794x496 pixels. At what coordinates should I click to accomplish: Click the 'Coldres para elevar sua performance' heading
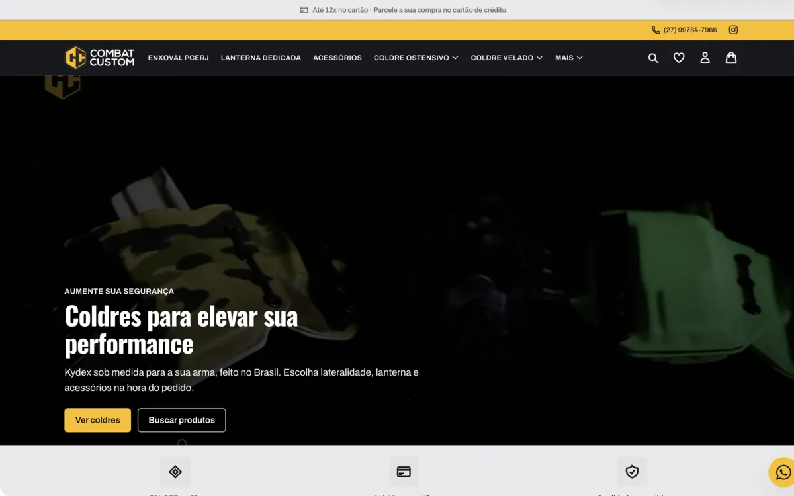[x=181, y=330]
